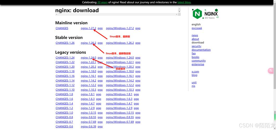Open the news page in sidebar
Screen dimensions: 276x130
point(195,35)
